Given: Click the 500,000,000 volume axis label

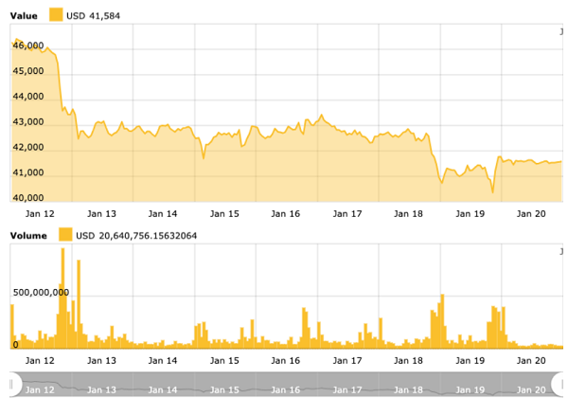Looking at the screenshot, I should click(40, 293).
